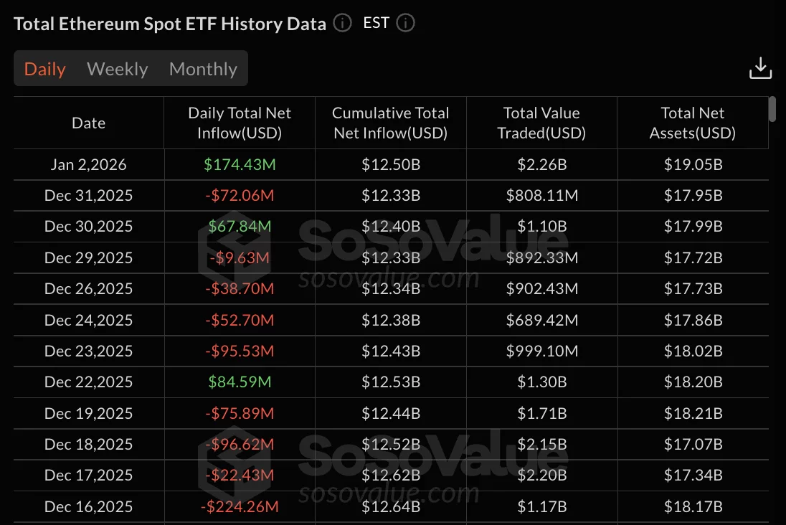The image size is (786, 525).
Task: Click the Total Ethereum Spot ETF title
Action: pos(170,24)
